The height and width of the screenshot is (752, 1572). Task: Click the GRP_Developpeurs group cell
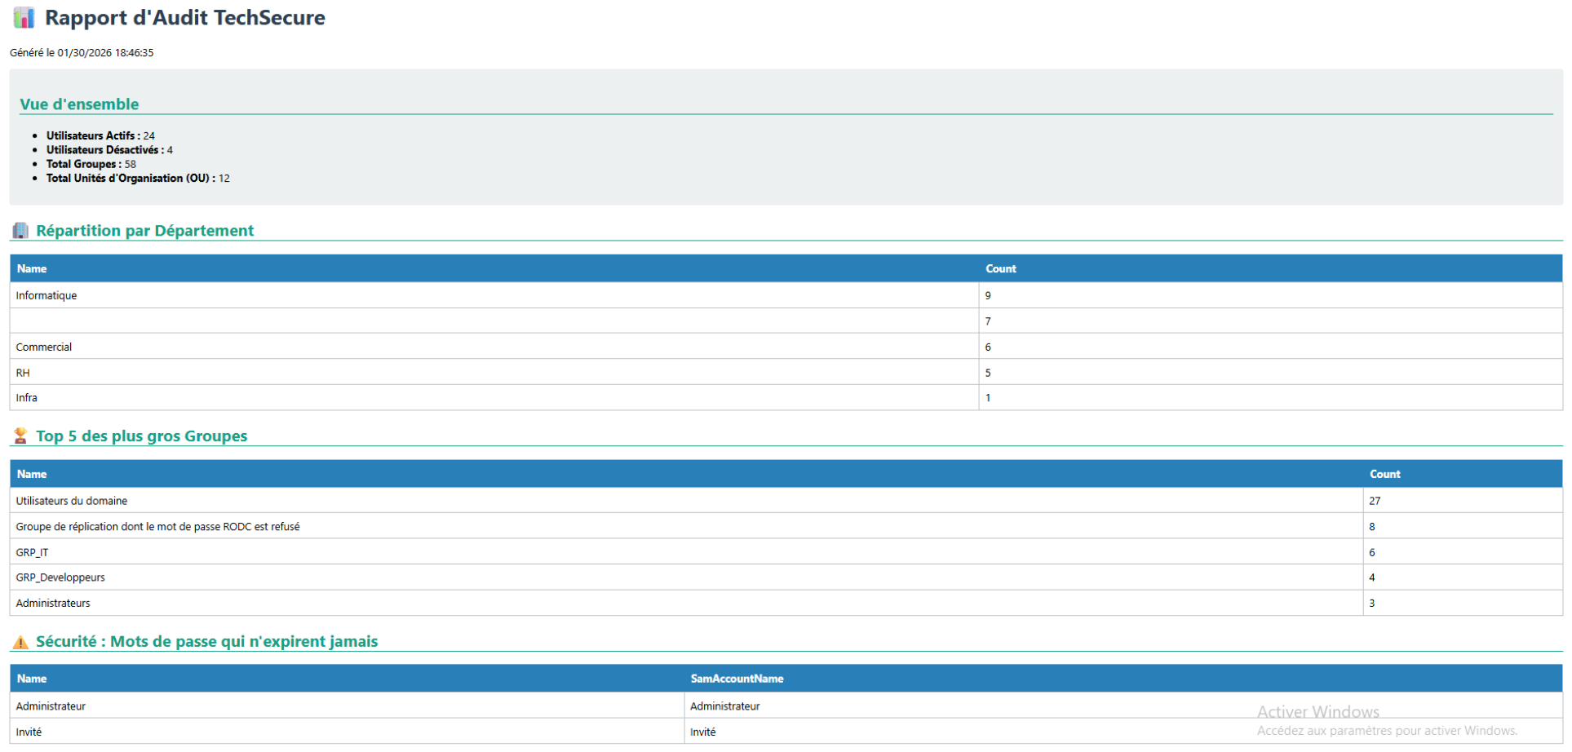pos(60,577)
